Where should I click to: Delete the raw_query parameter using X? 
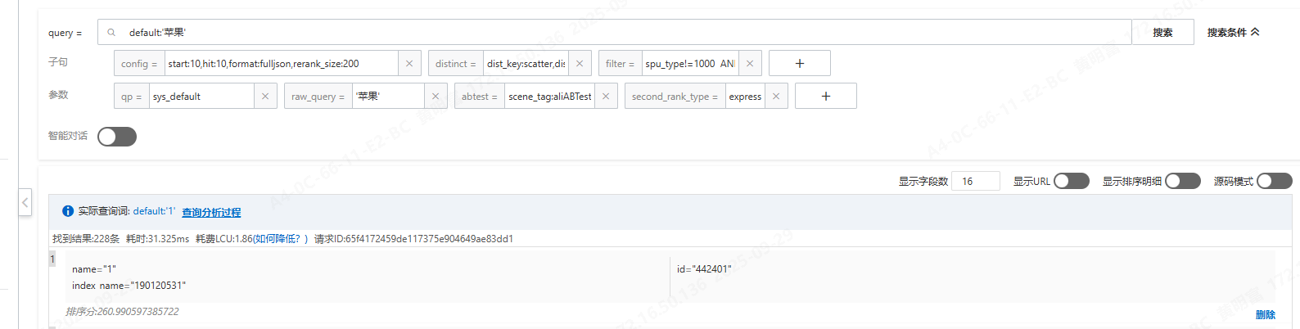tap(436, 97)
